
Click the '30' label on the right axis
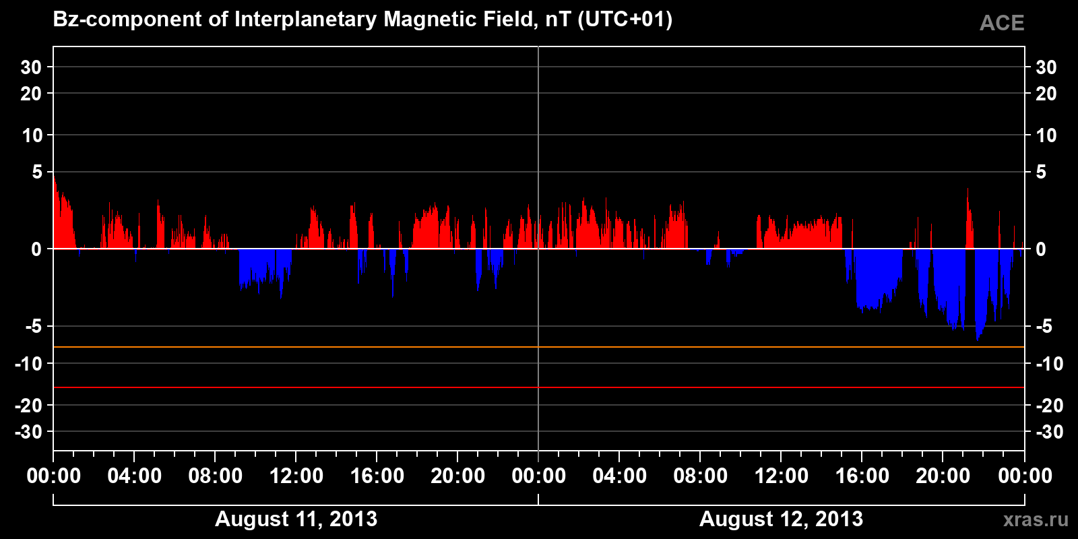pyautogui.click(x=1046, y=67)
